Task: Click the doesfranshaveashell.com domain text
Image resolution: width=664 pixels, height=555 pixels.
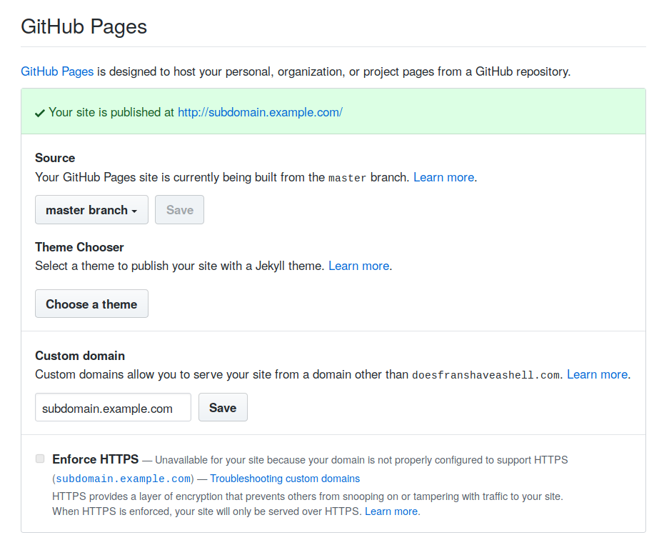Action: [486, 375]
